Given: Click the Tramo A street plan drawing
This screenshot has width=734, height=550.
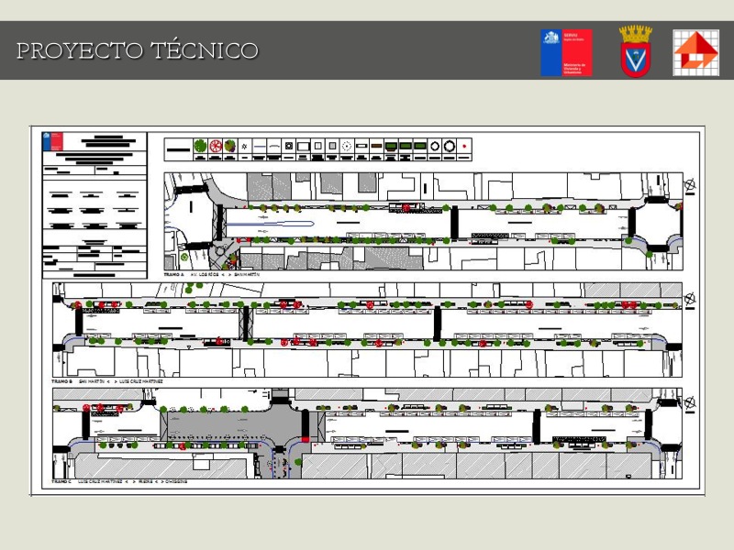Looking at the screenshot, I should (x=422, y=221).
